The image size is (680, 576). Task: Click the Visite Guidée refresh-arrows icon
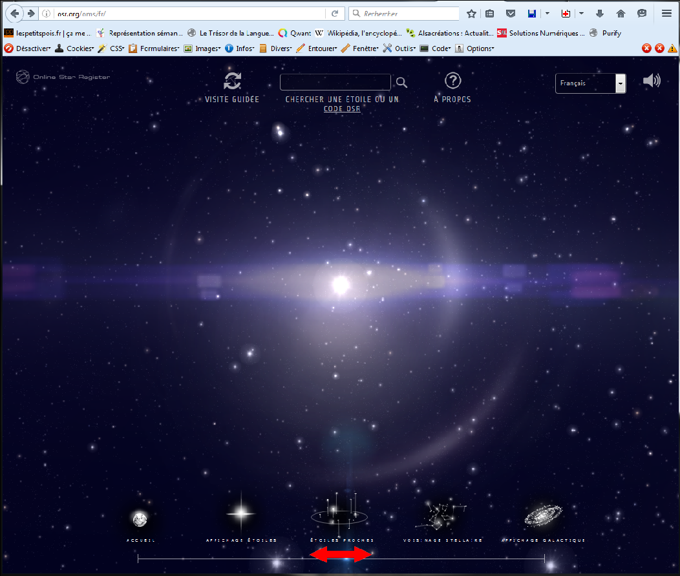(x=232, y=81)
